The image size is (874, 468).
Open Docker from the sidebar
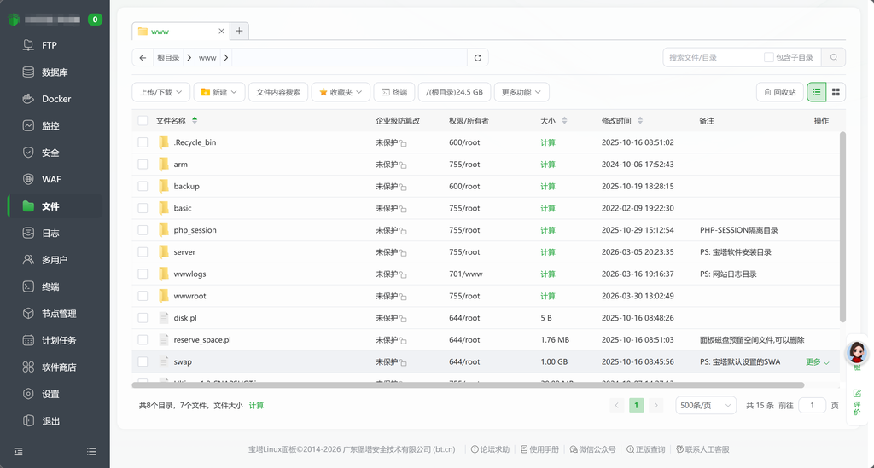tap(56, 99)
